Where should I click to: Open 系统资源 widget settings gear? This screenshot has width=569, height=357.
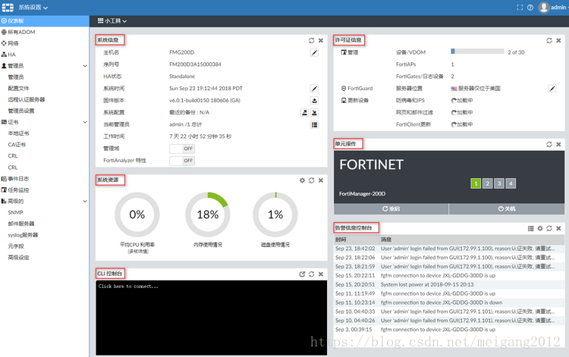pyautogui.click(x=302, y=180)
